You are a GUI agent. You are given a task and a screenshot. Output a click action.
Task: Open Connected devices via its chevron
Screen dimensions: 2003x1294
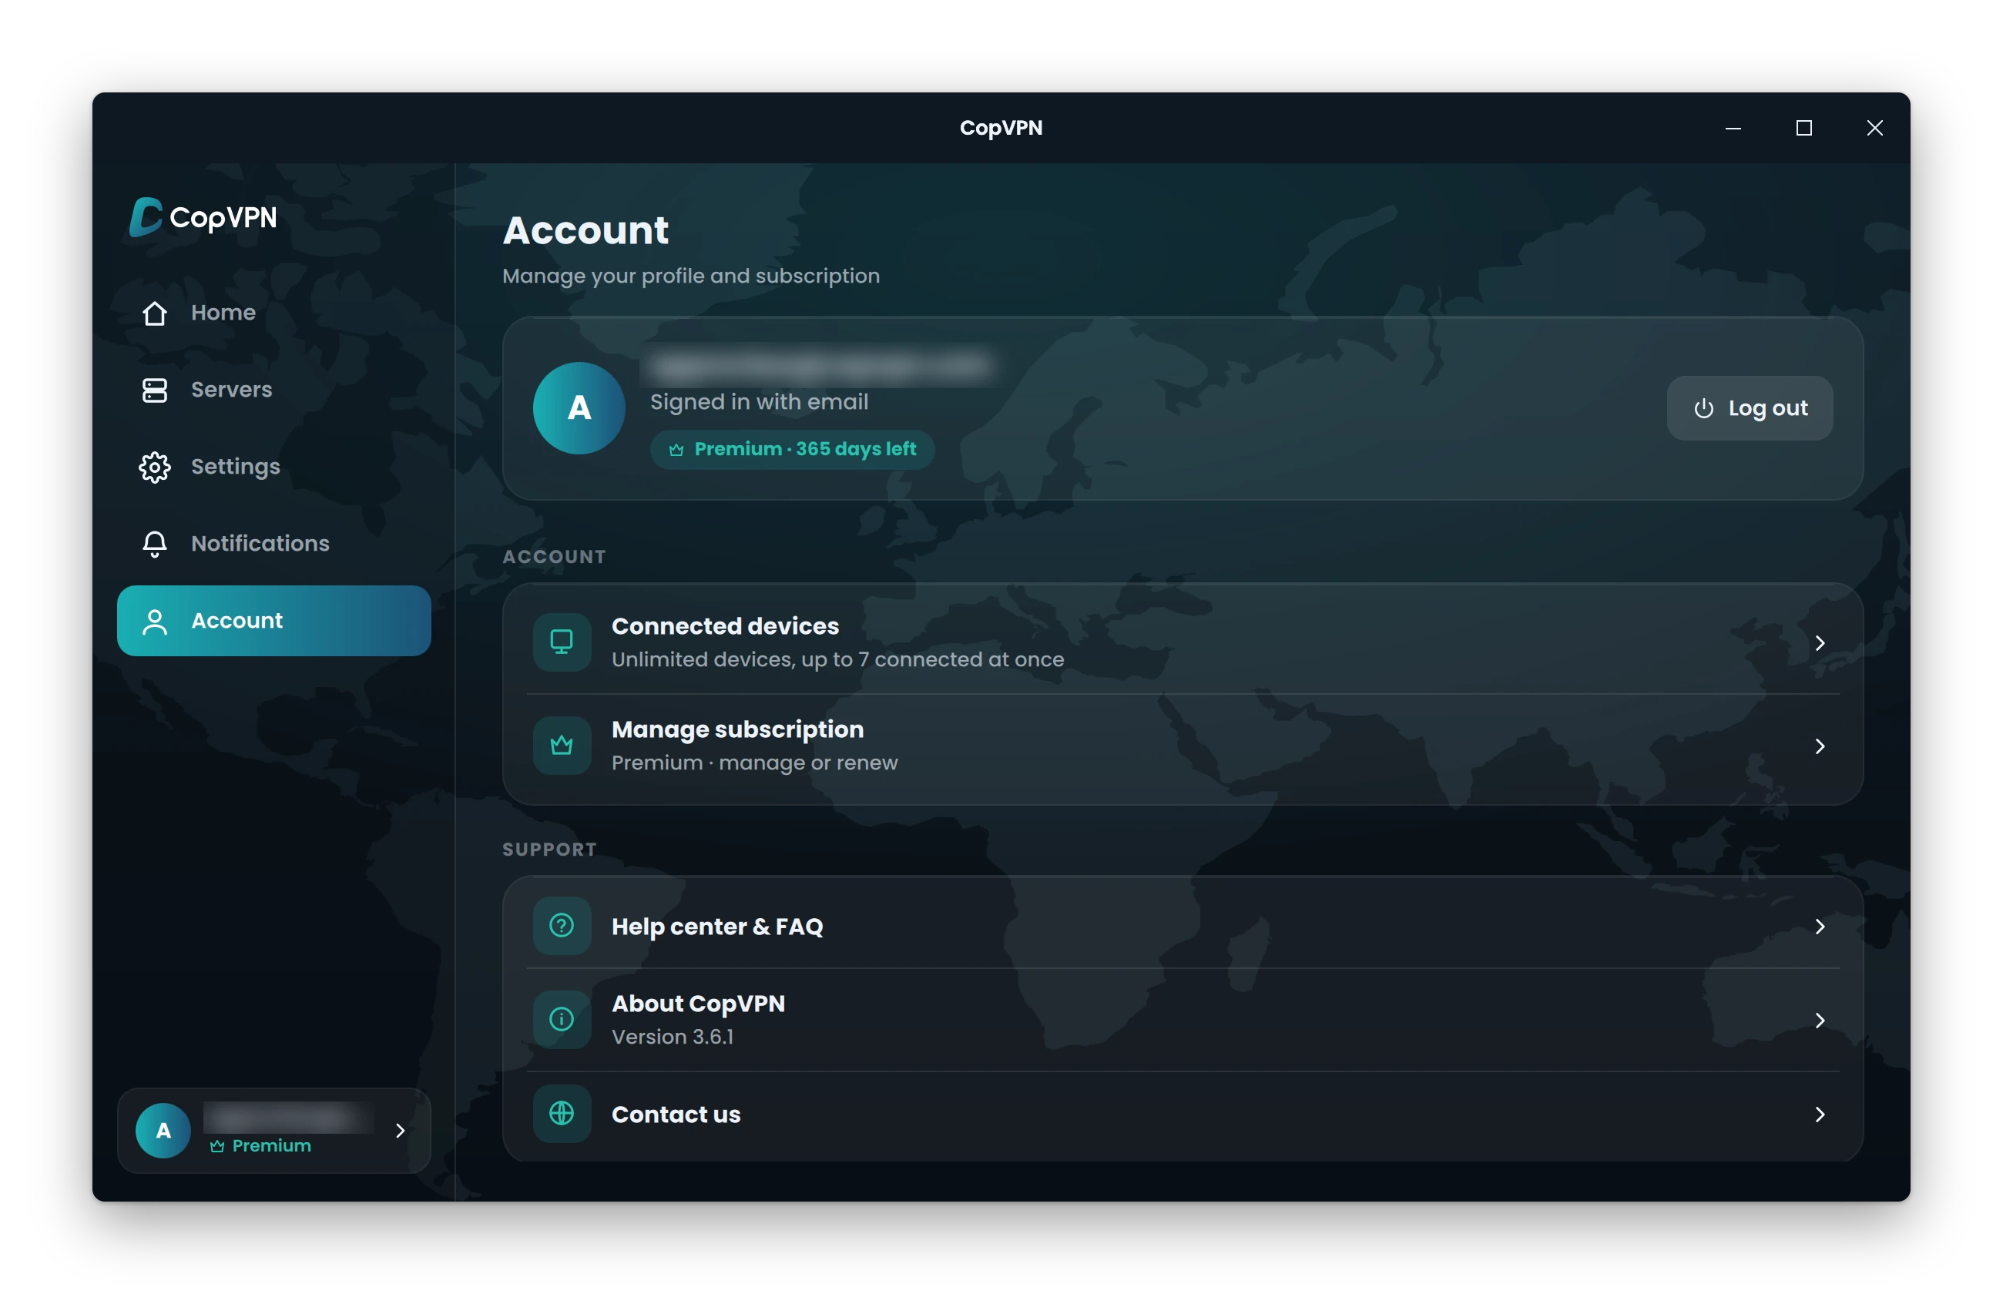click(1819, 643)
